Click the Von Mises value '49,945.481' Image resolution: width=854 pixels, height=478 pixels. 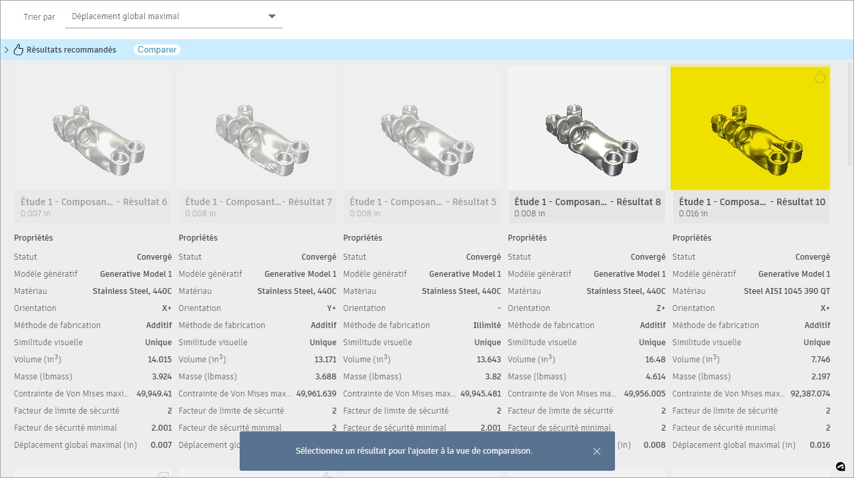point(481,393)
